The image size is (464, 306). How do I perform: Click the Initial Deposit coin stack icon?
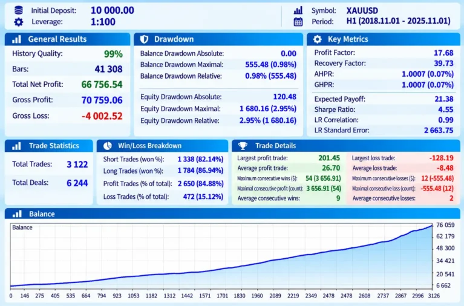coord(18,10)
